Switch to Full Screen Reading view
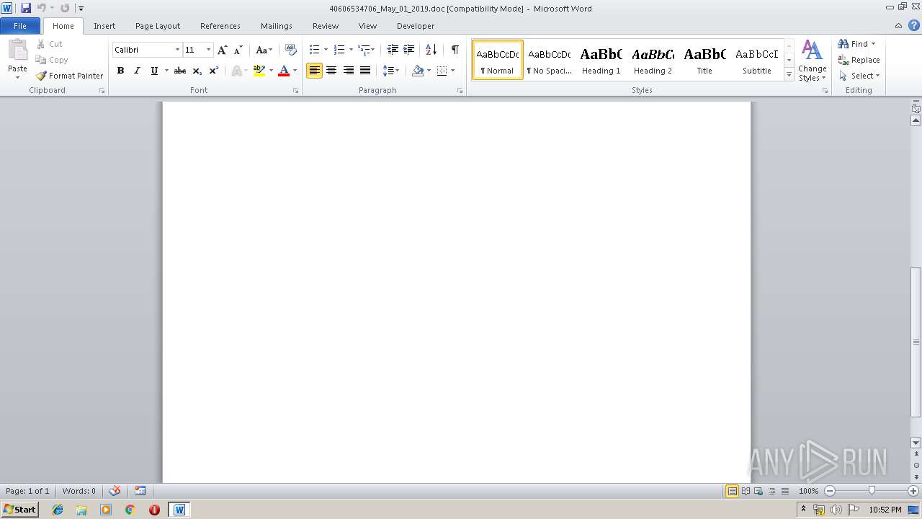Image resolution: width=922 pixels, height=519 pixels. (746, 491)
